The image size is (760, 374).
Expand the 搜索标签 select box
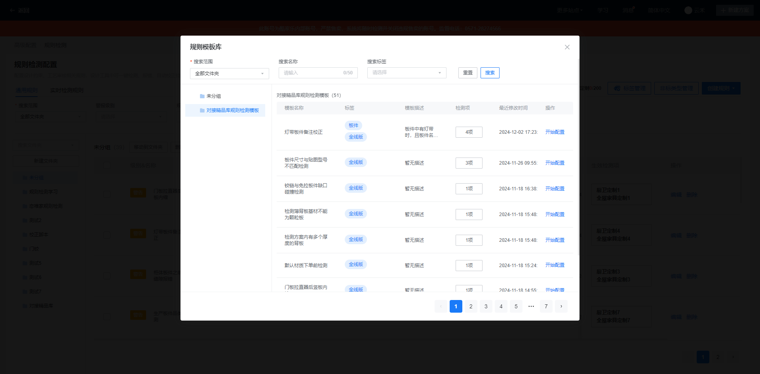click(407, 73)
